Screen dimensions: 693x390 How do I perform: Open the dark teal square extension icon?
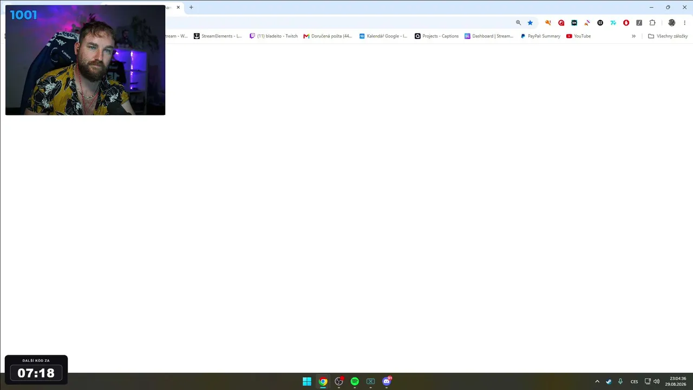pos(574,23)
